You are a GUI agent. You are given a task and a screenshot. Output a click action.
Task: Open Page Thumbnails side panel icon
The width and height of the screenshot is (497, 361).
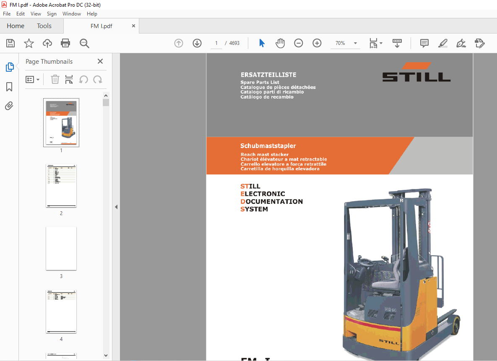[x=10, y=67]
